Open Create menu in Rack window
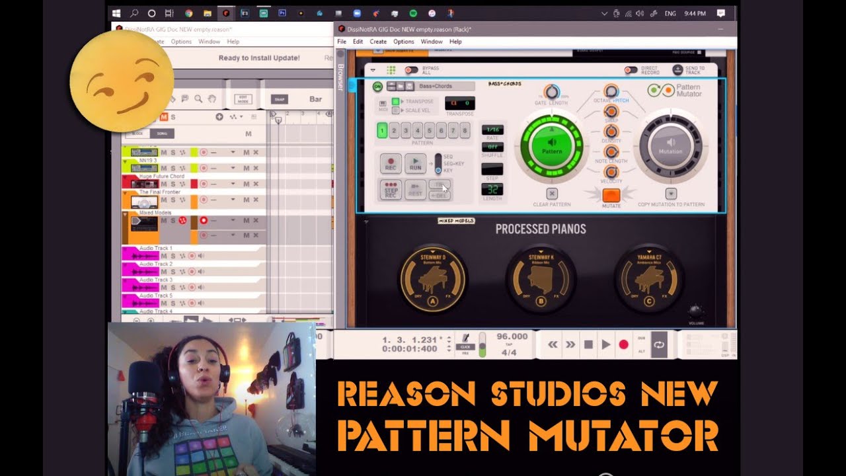This screenshot has width=846, height=476. pos(378,42)
